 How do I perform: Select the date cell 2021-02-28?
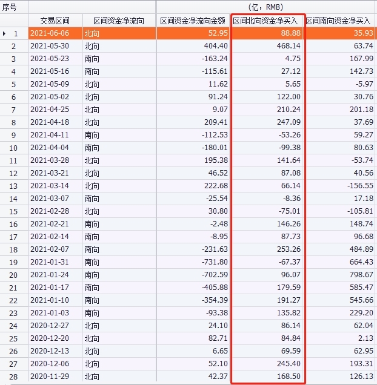[55, 211]
